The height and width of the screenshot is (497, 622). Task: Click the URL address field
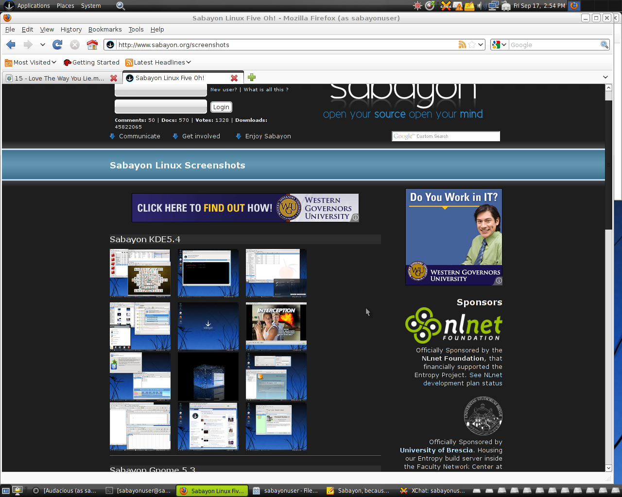[x=286, y=45]
